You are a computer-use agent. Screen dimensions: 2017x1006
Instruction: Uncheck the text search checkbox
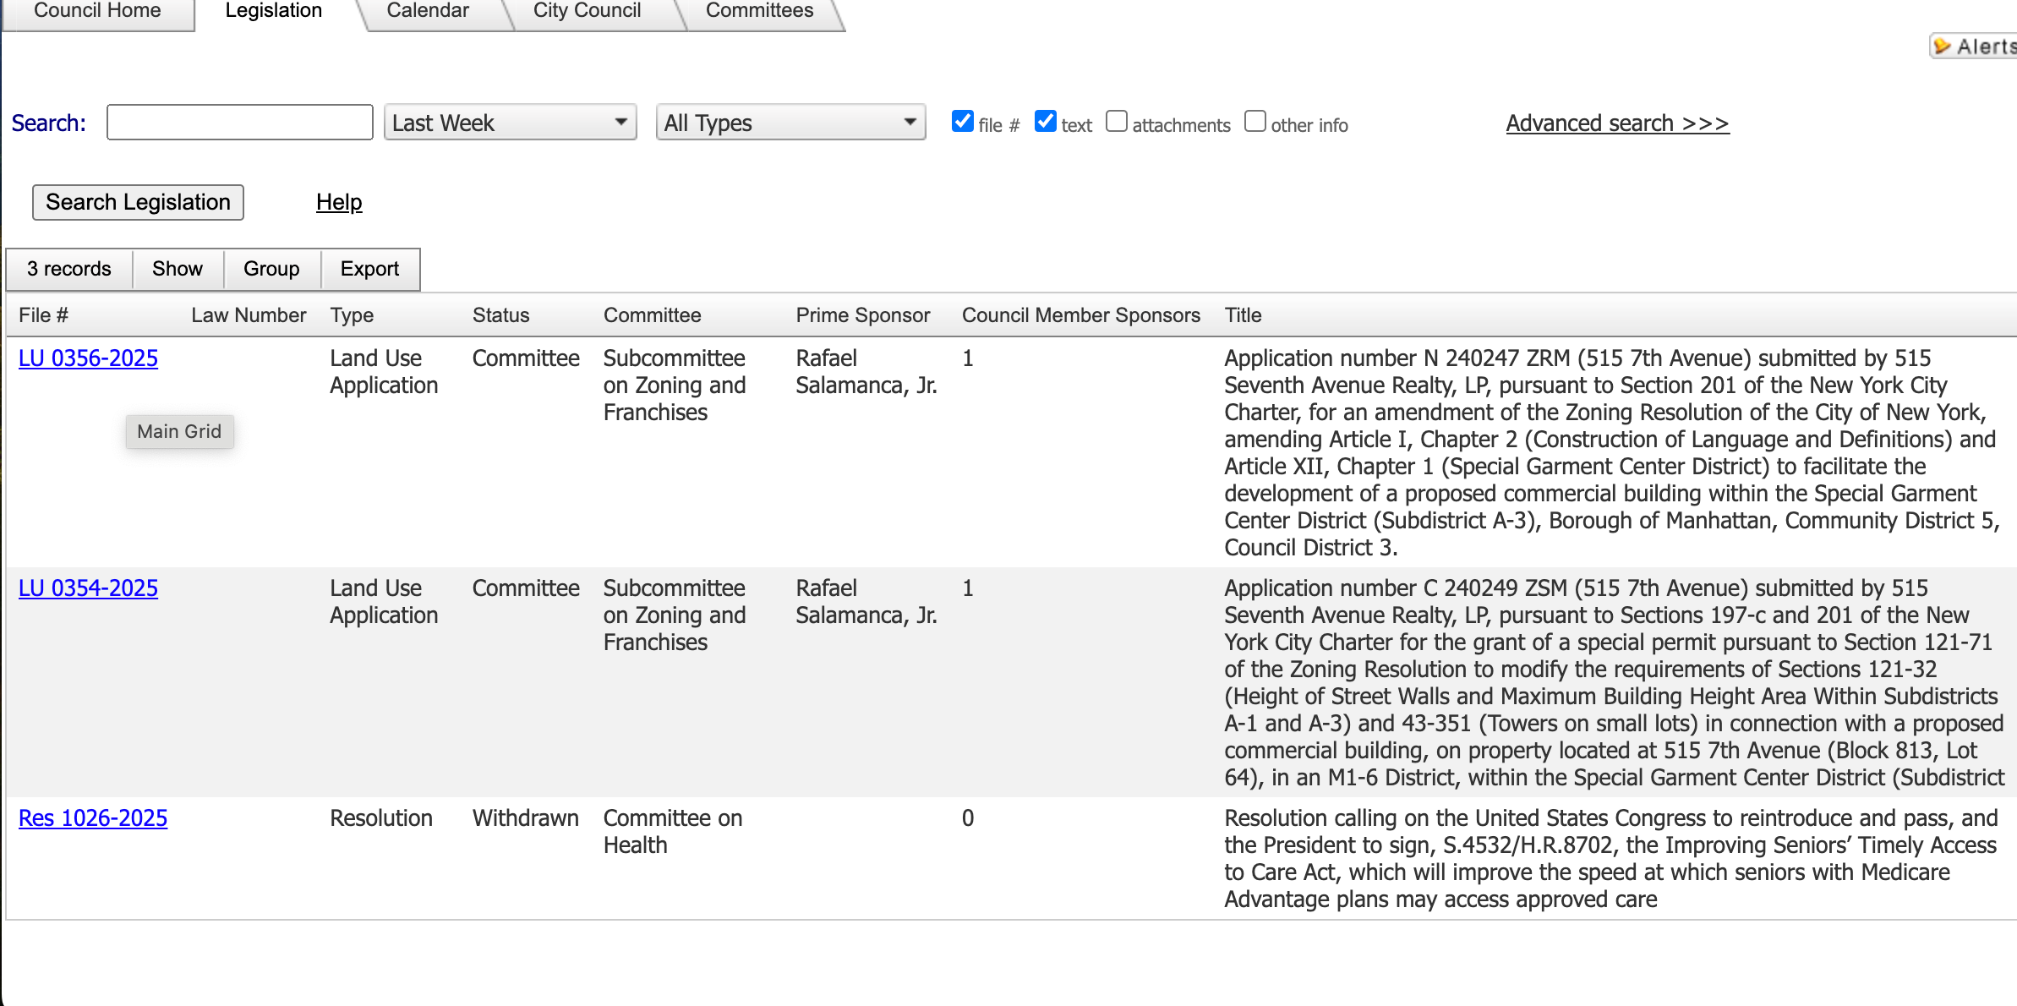point(1045,122)
